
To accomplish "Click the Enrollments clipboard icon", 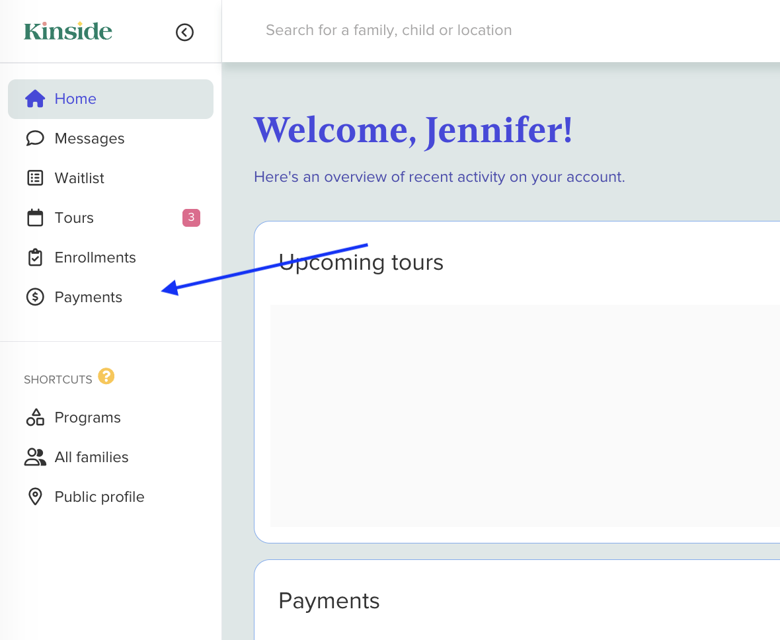I will pyautogui.click(x=35, y=257).
